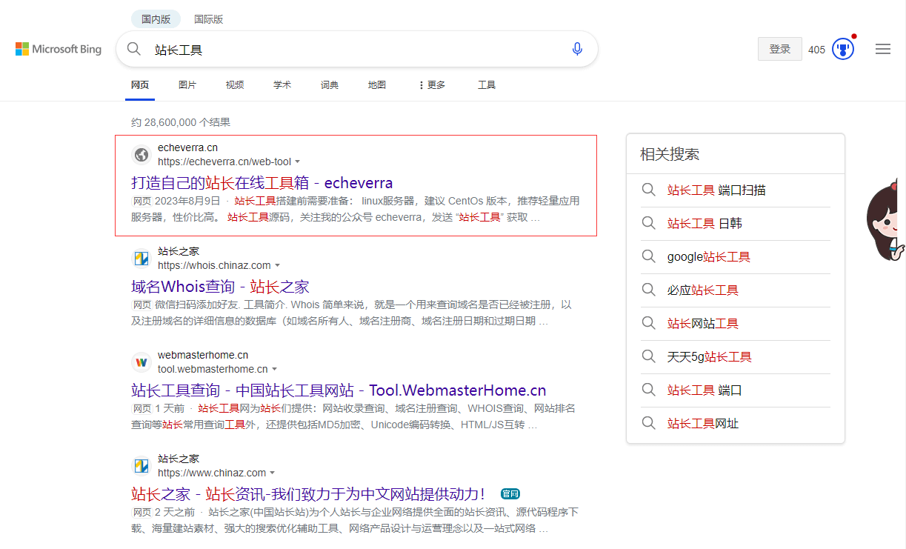The width and height of the screenshot is (906, 549).
Task: Click the microphone voice search icon
Action: click(x=577, y=50)
